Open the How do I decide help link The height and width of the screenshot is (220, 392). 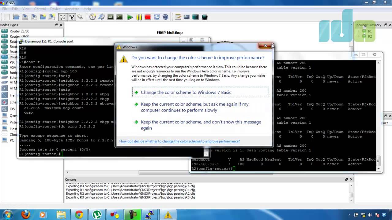pos(179,141)
